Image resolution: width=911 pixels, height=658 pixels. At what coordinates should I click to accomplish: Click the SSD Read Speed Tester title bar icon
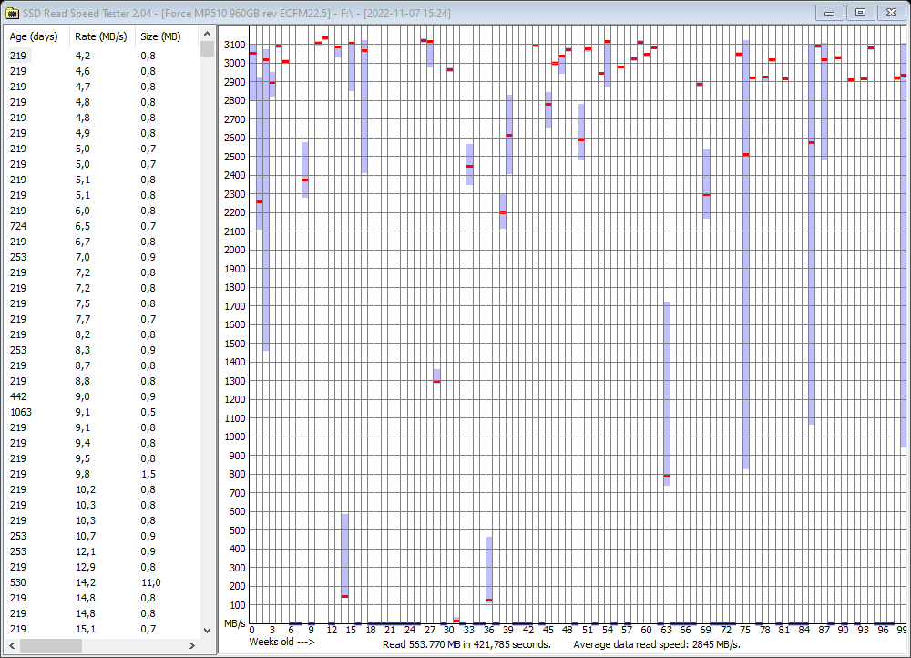click(x=13, y=13)
